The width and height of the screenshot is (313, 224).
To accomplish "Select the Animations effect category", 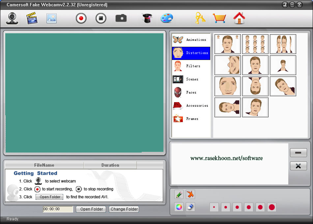I will coord(191,40).
